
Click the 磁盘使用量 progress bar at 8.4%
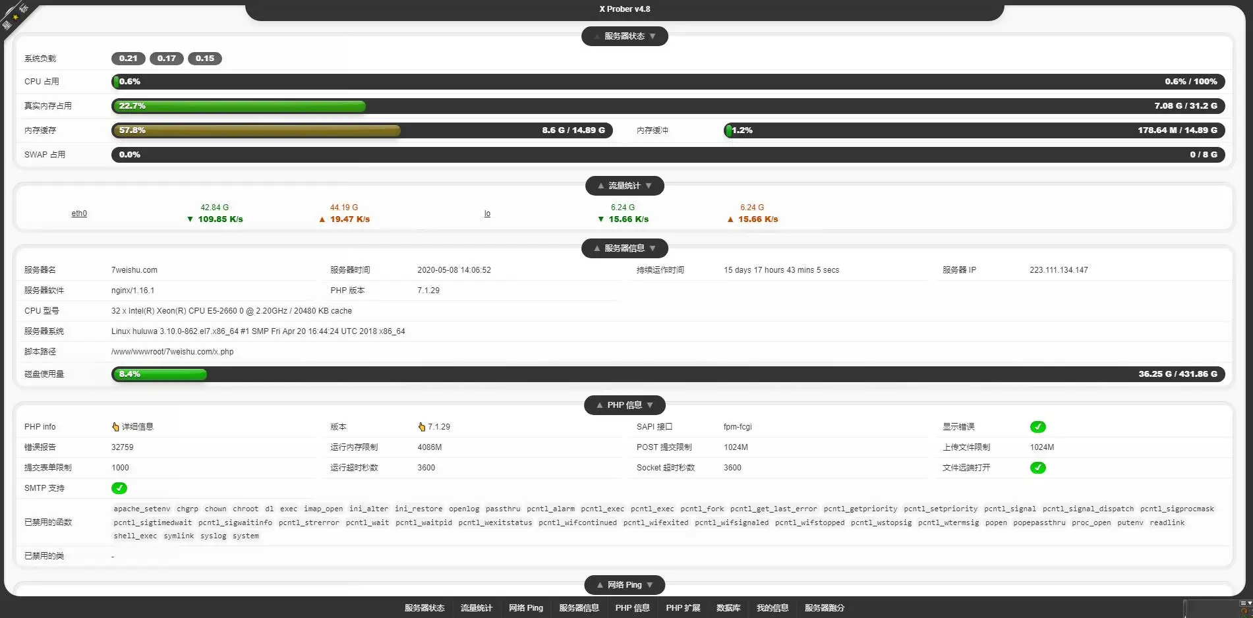[668, 374]
